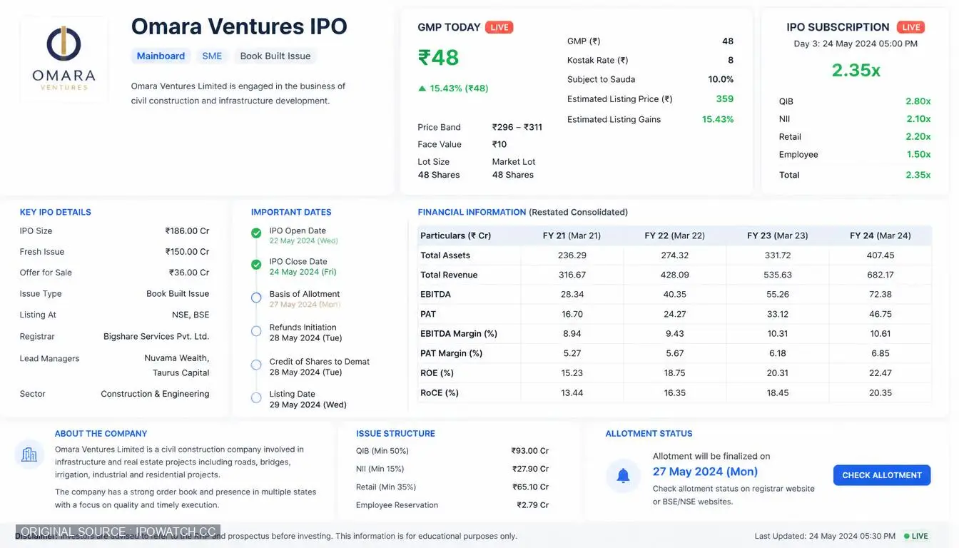The height and width of the screenshot is (548, 959).
Task: Click the FINANCIAL INFORMATION heading
Action: 472,213
